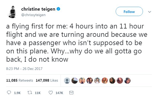Click the 147K like count

tap(59, 93)
